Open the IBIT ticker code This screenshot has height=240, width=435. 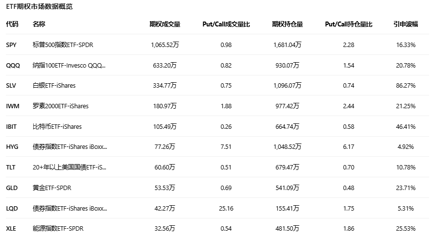click(11, 126)
